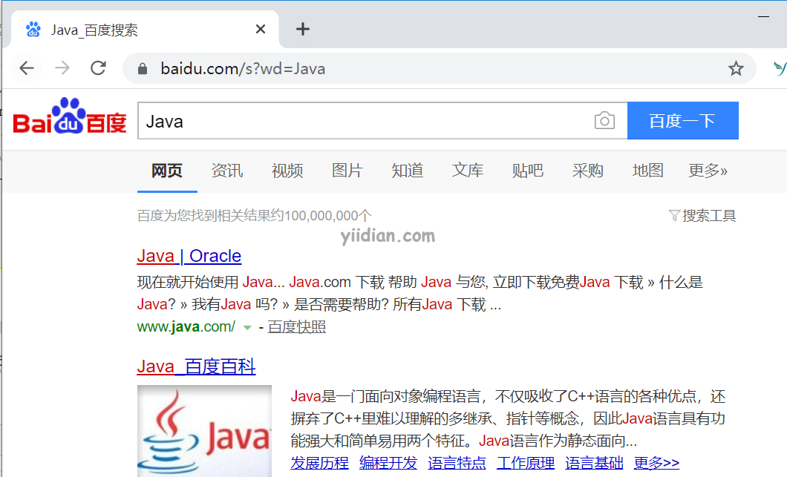787x477 pixels.
Task: Open the 工作原理 sublink
Action: (x=526, y=462)
